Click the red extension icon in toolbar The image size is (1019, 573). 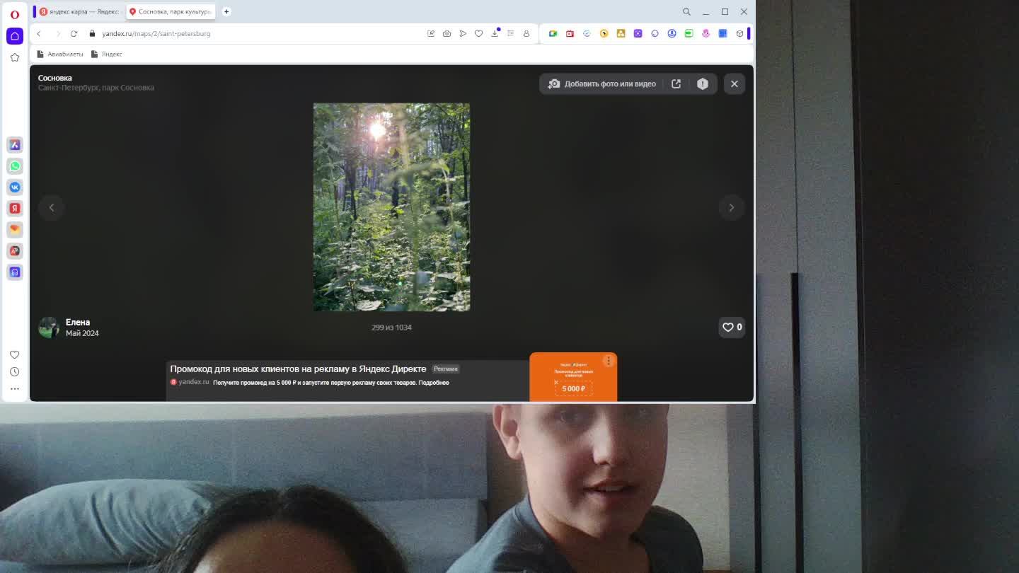[570, 33]
